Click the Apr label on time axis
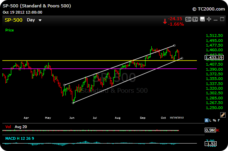 [26, 118]
